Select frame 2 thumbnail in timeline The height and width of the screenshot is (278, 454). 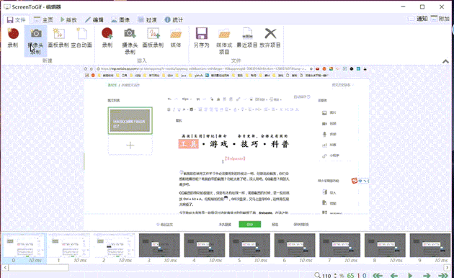115,248
